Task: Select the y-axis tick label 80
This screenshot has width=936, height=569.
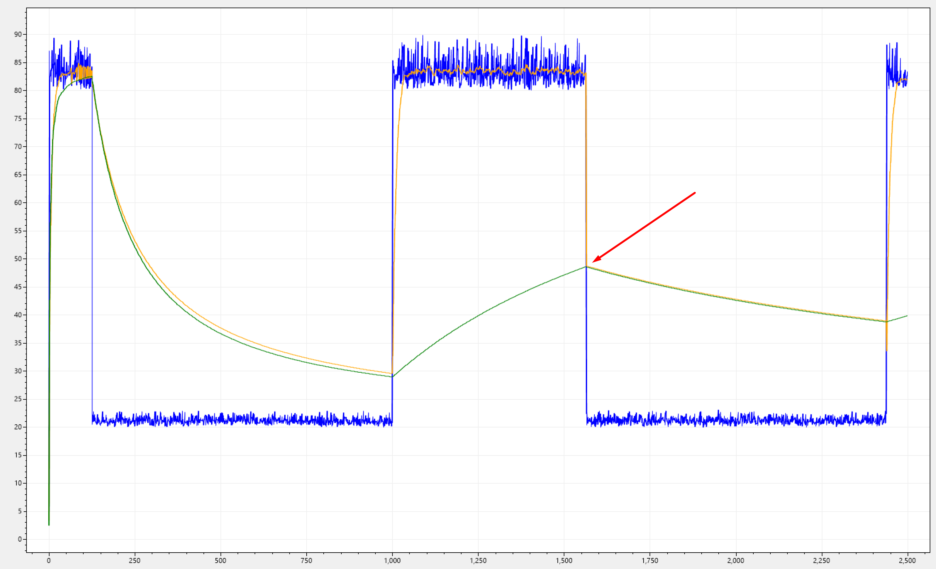Action: pyautogui.click(x=18, y=90)
